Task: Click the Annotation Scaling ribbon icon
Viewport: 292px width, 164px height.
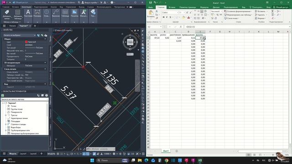Action: pos(84,12)
